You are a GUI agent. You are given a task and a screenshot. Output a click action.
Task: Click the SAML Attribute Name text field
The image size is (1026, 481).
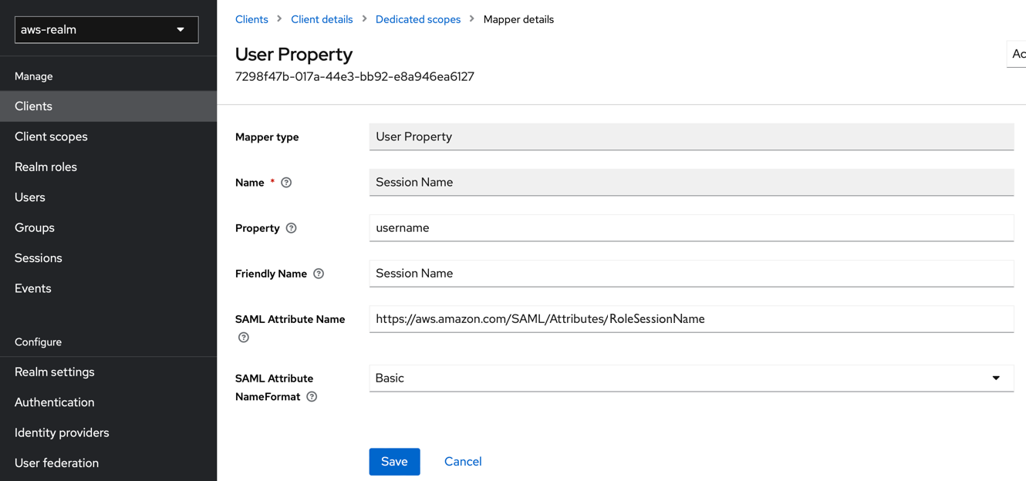691,319
